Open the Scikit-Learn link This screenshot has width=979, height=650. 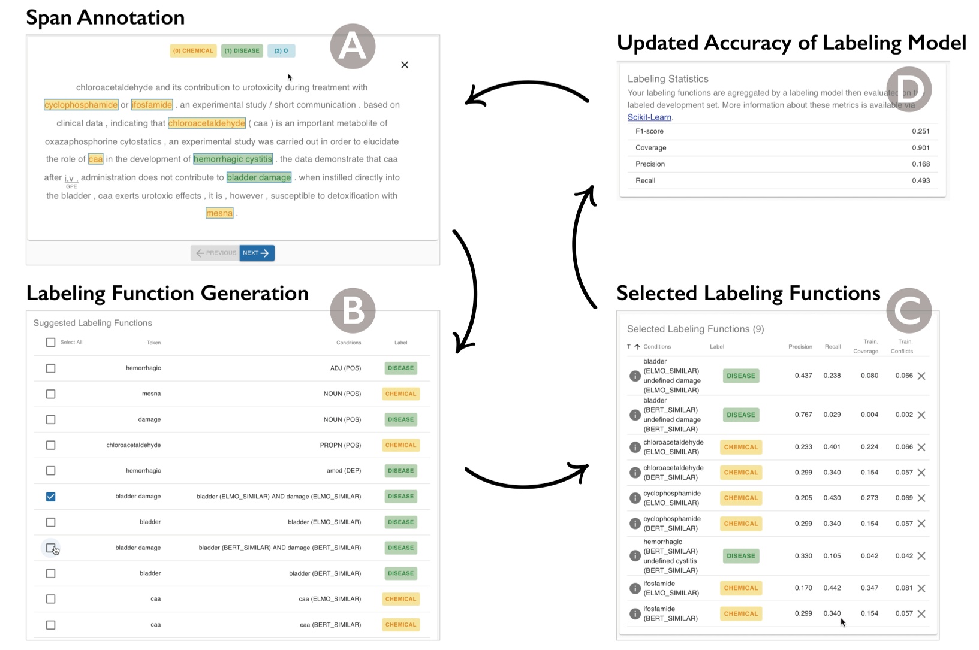(x=649, y=117)
